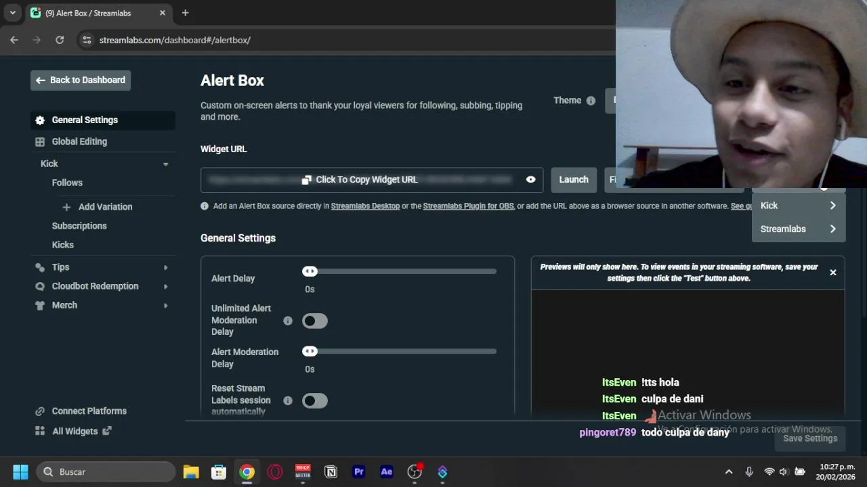Open Subscriptions alert settings
This screenshot has width=867, height=487.
[79, 226]
